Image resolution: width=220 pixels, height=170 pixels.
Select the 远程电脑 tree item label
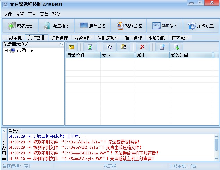click(x=25, y=50)
